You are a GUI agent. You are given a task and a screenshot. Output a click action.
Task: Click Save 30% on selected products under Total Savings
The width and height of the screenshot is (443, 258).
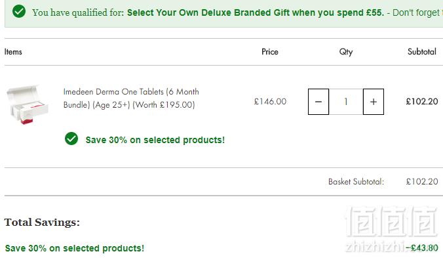click(75, 248)
